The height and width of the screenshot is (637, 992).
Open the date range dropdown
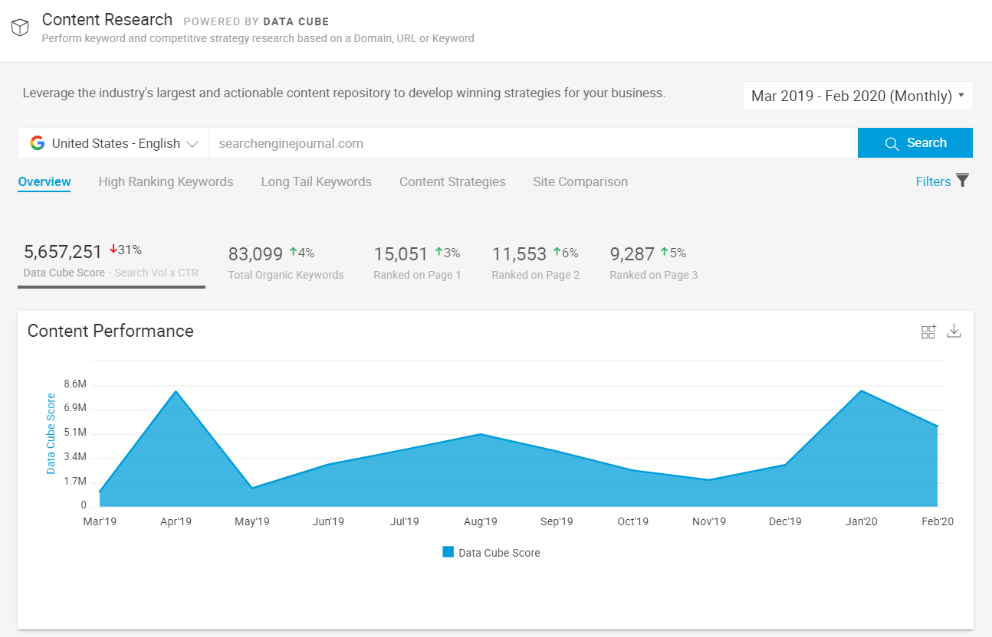tap(857, 96)
